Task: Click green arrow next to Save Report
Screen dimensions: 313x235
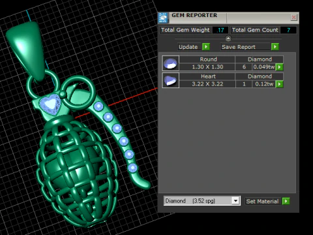Action: [x=275, y=47]
